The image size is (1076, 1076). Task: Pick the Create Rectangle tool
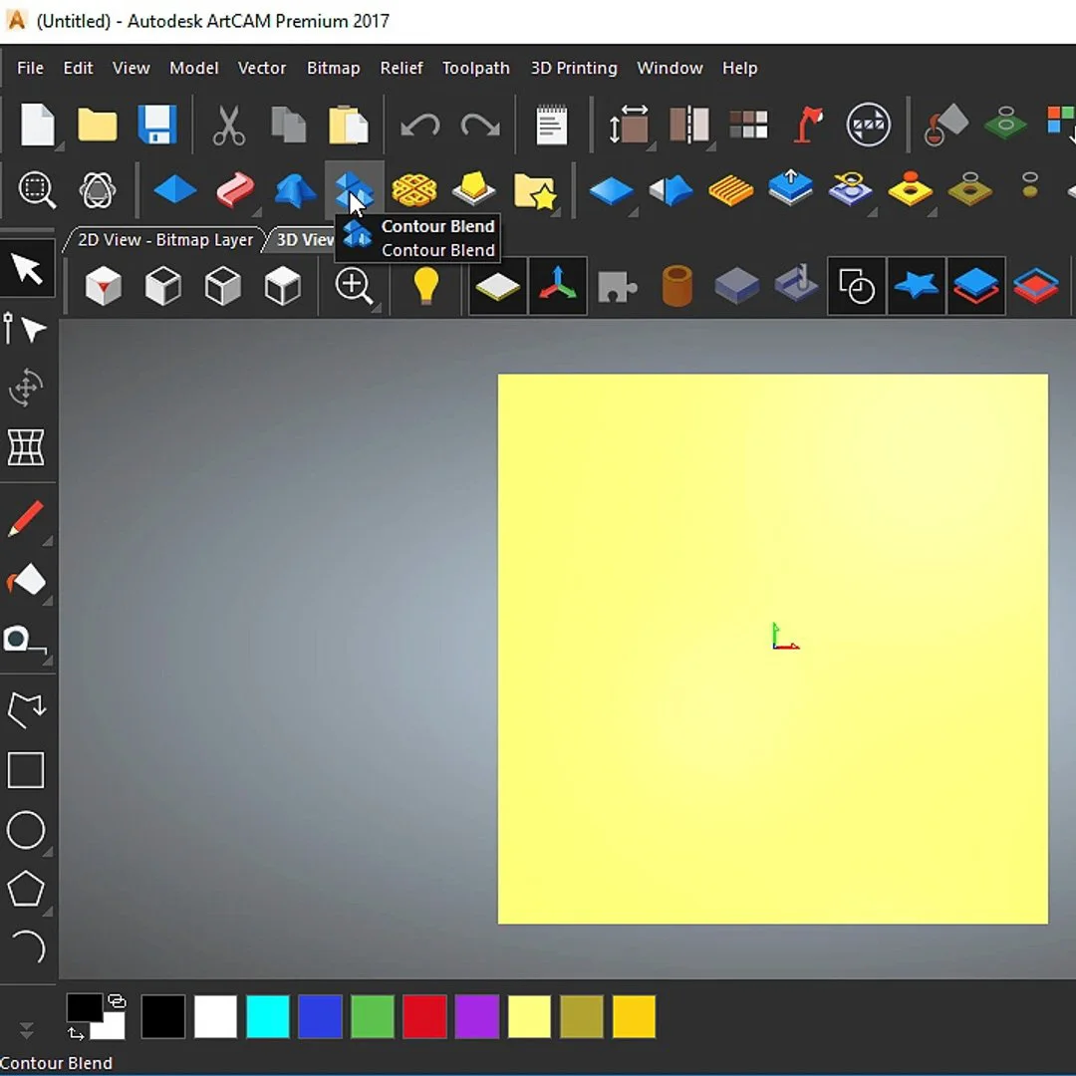click(26, 770)
